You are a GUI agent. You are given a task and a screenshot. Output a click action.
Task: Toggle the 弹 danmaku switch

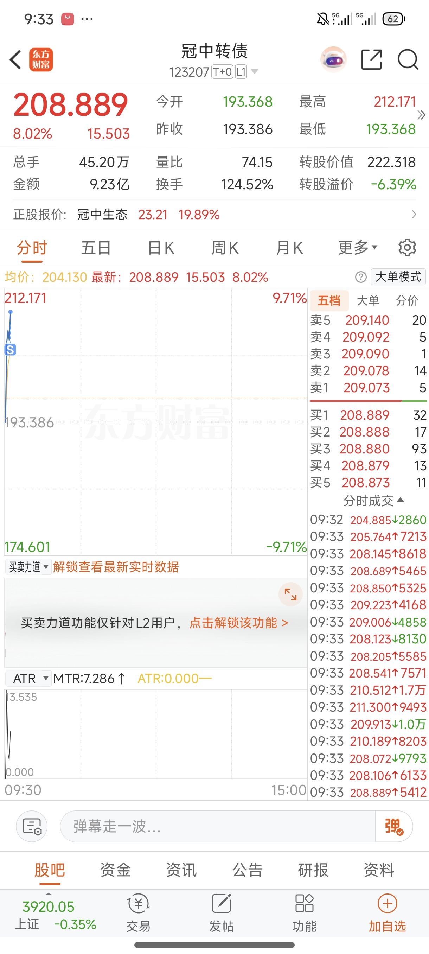394,826
